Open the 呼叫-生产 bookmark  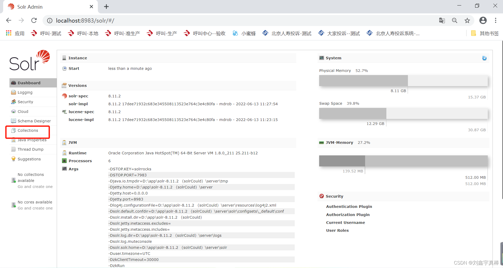coord(162,33)
